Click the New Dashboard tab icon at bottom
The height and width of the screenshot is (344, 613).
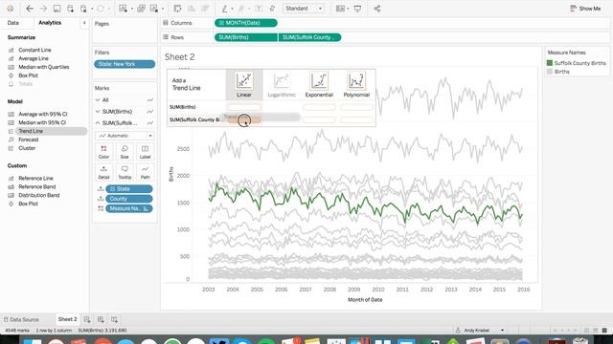click(x=101, y=319)
